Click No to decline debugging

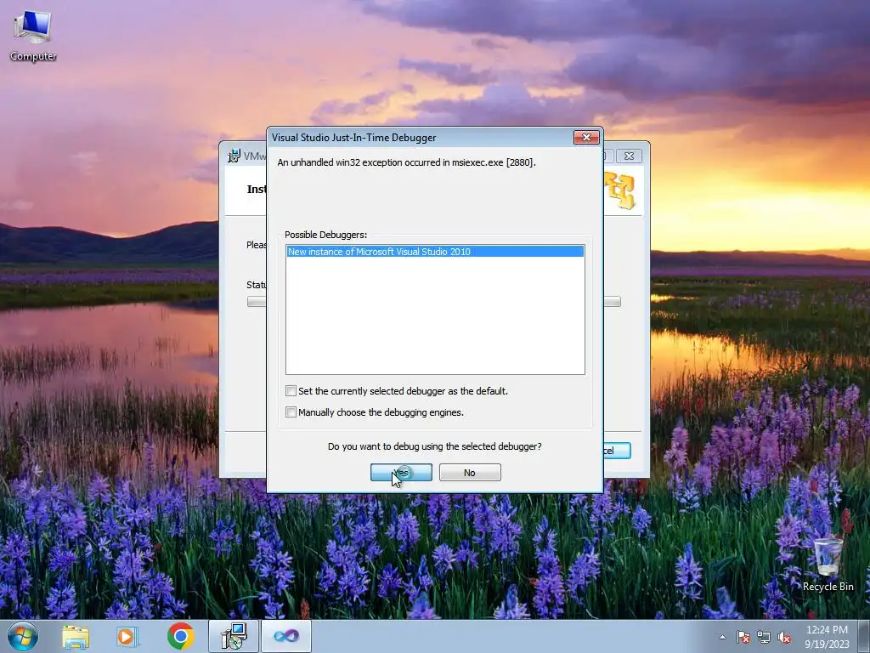[x=470, y=473]
